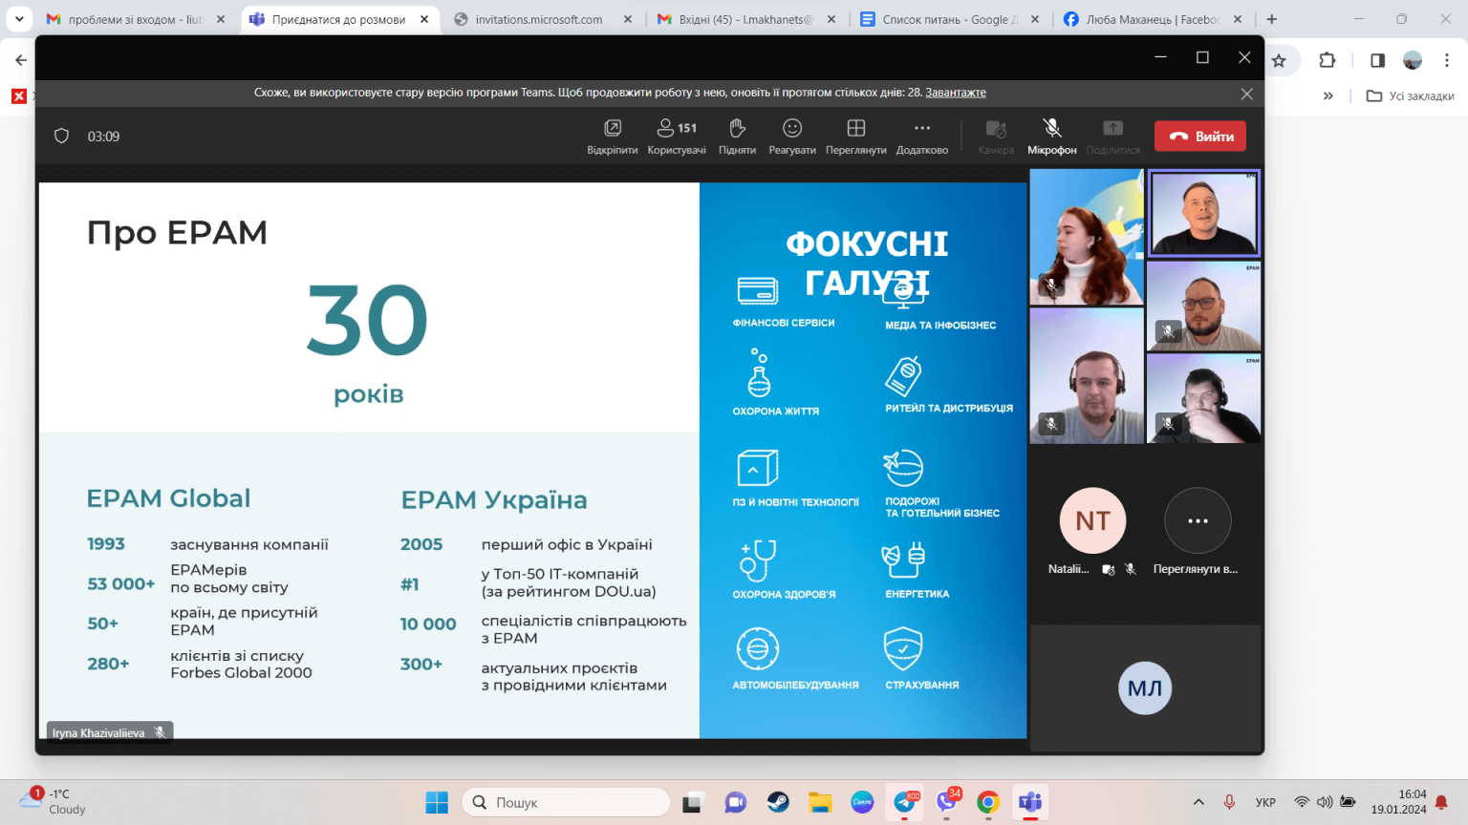The height and width of the screenshot is (825, 1468).
Task: Open the volume control in the tray
Action: tap(1325, 802)
